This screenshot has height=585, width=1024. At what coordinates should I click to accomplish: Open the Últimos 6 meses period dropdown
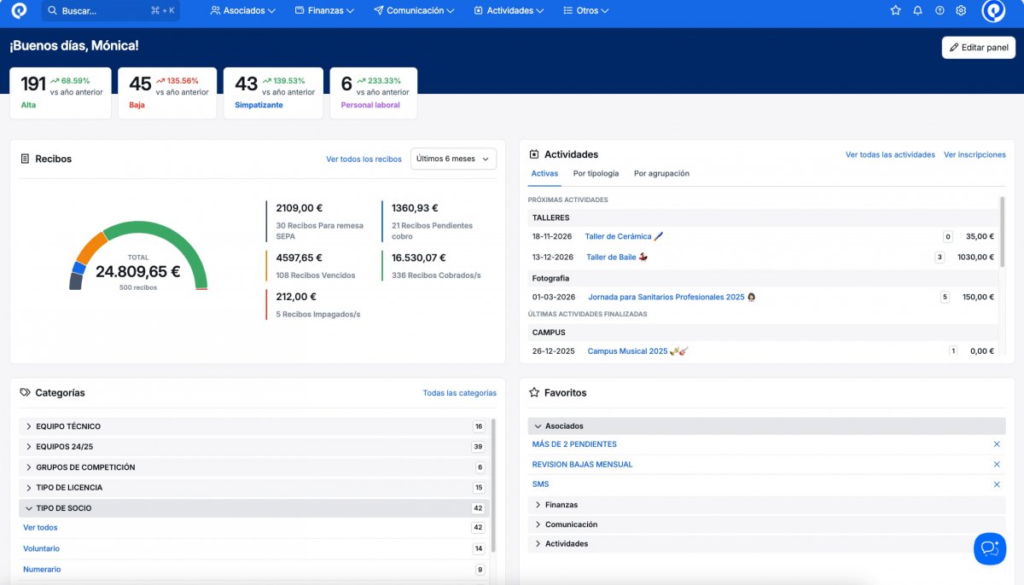pos(453,159)
